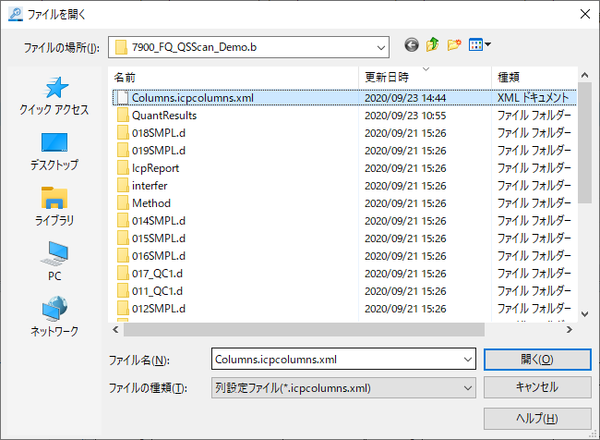The image size is (600, 440).
Task: Open Libraries location in sidebar
Action: point(54,207)
